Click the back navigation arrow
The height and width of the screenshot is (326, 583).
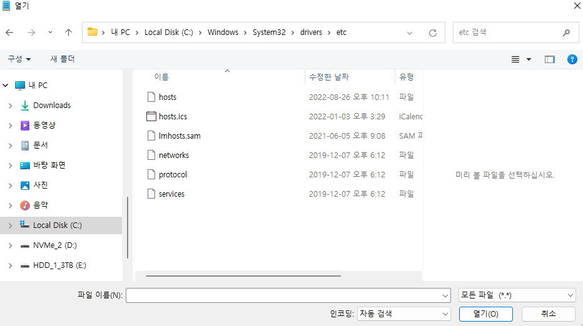9,32
